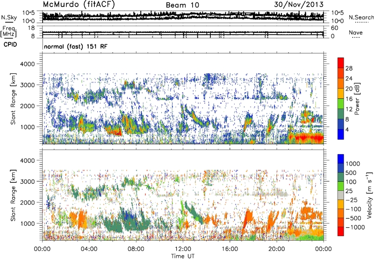The width and height of the screenshot is (374, 259).
Task: Click the 'Freq. [MHz]' axis label
Action: 9,32
